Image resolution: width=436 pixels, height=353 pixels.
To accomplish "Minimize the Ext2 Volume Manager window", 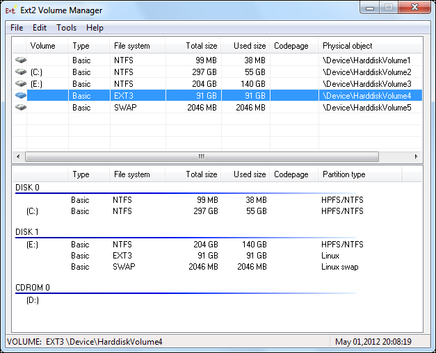I will [x=370, y=8].
